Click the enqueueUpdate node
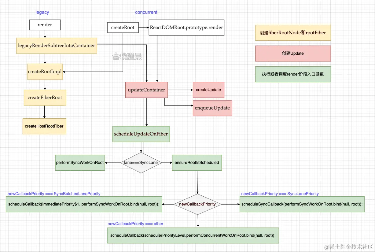The width and height of the screenshot is (375, 252). click(x=212, y=108)
